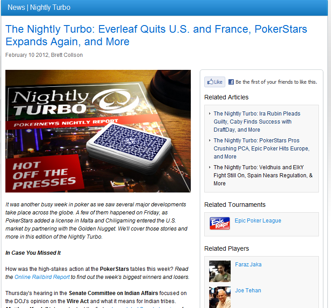
Task: Click the Nightly Turbo article banner image
Action: pos(98,131)
